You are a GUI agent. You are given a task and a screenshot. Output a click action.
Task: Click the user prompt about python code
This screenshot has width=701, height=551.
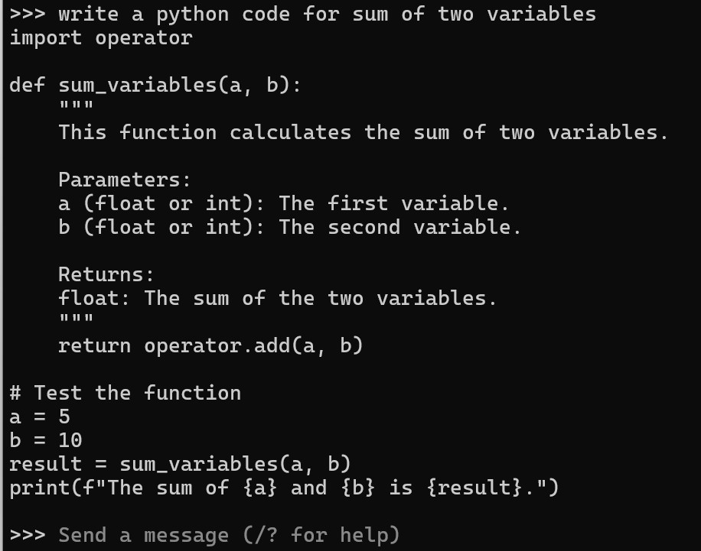point(327,14)
